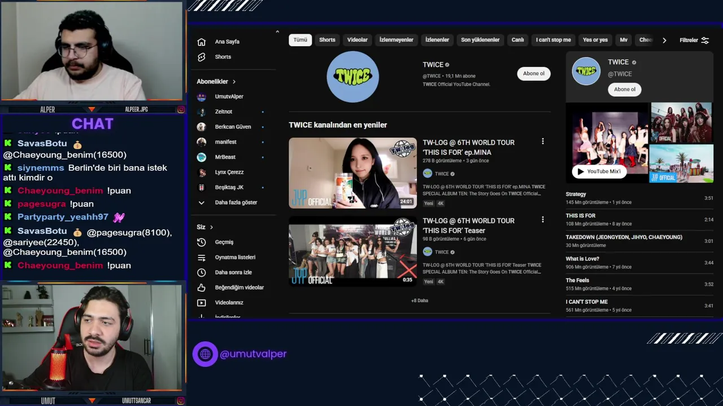The width and height of the screenshot is (723, 406).
Task: Show more filter chips with right arrow
Action: point(664,40)
